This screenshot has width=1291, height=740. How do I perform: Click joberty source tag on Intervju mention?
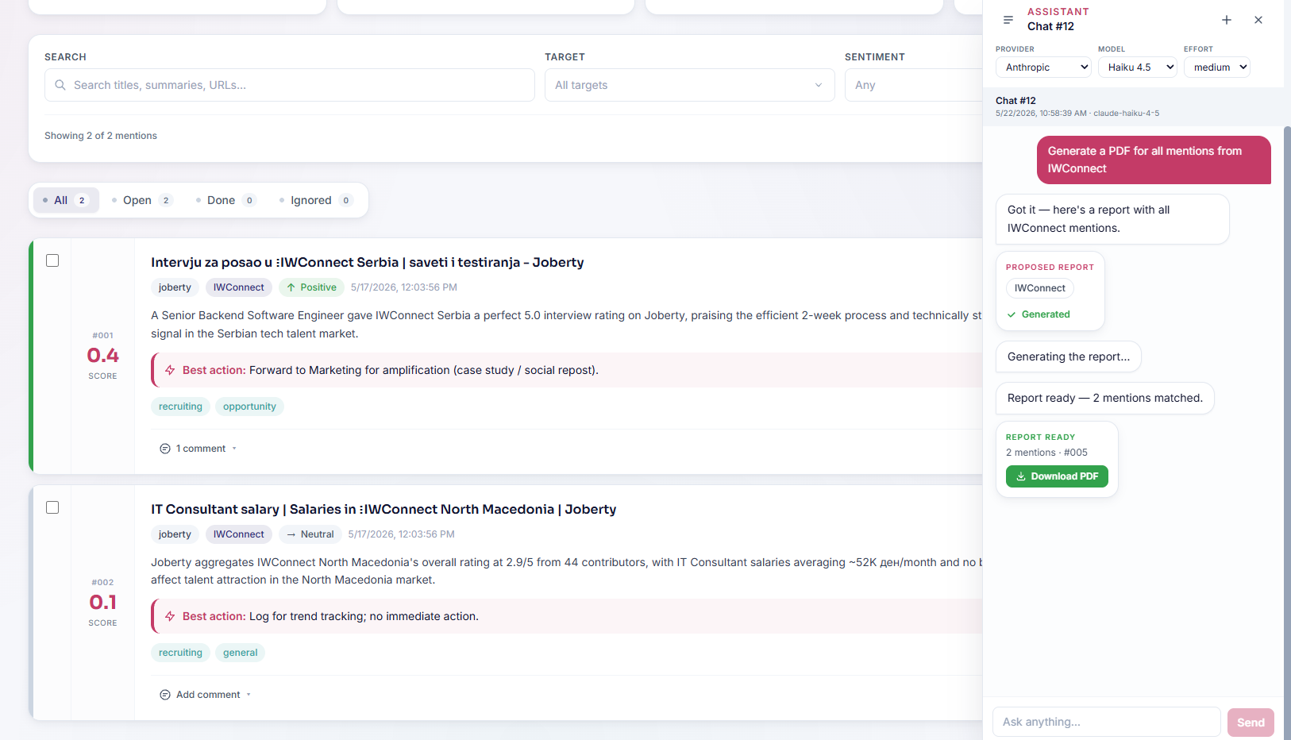click(175, 287)
